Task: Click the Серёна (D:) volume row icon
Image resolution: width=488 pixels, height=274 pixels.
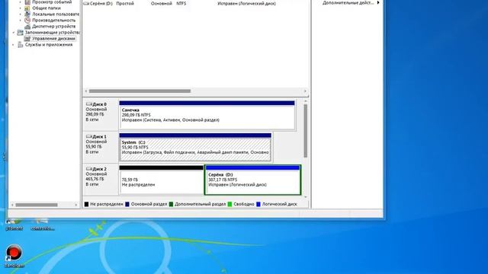Action: click(86, 3)
